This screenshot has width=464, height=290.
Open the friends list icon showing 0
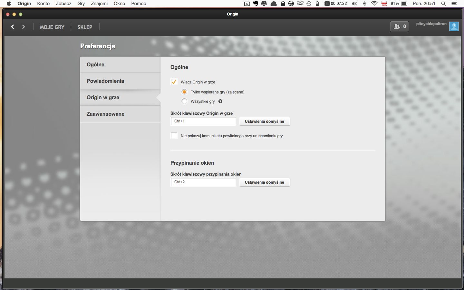pyautogui.click(x=399, y=26)
